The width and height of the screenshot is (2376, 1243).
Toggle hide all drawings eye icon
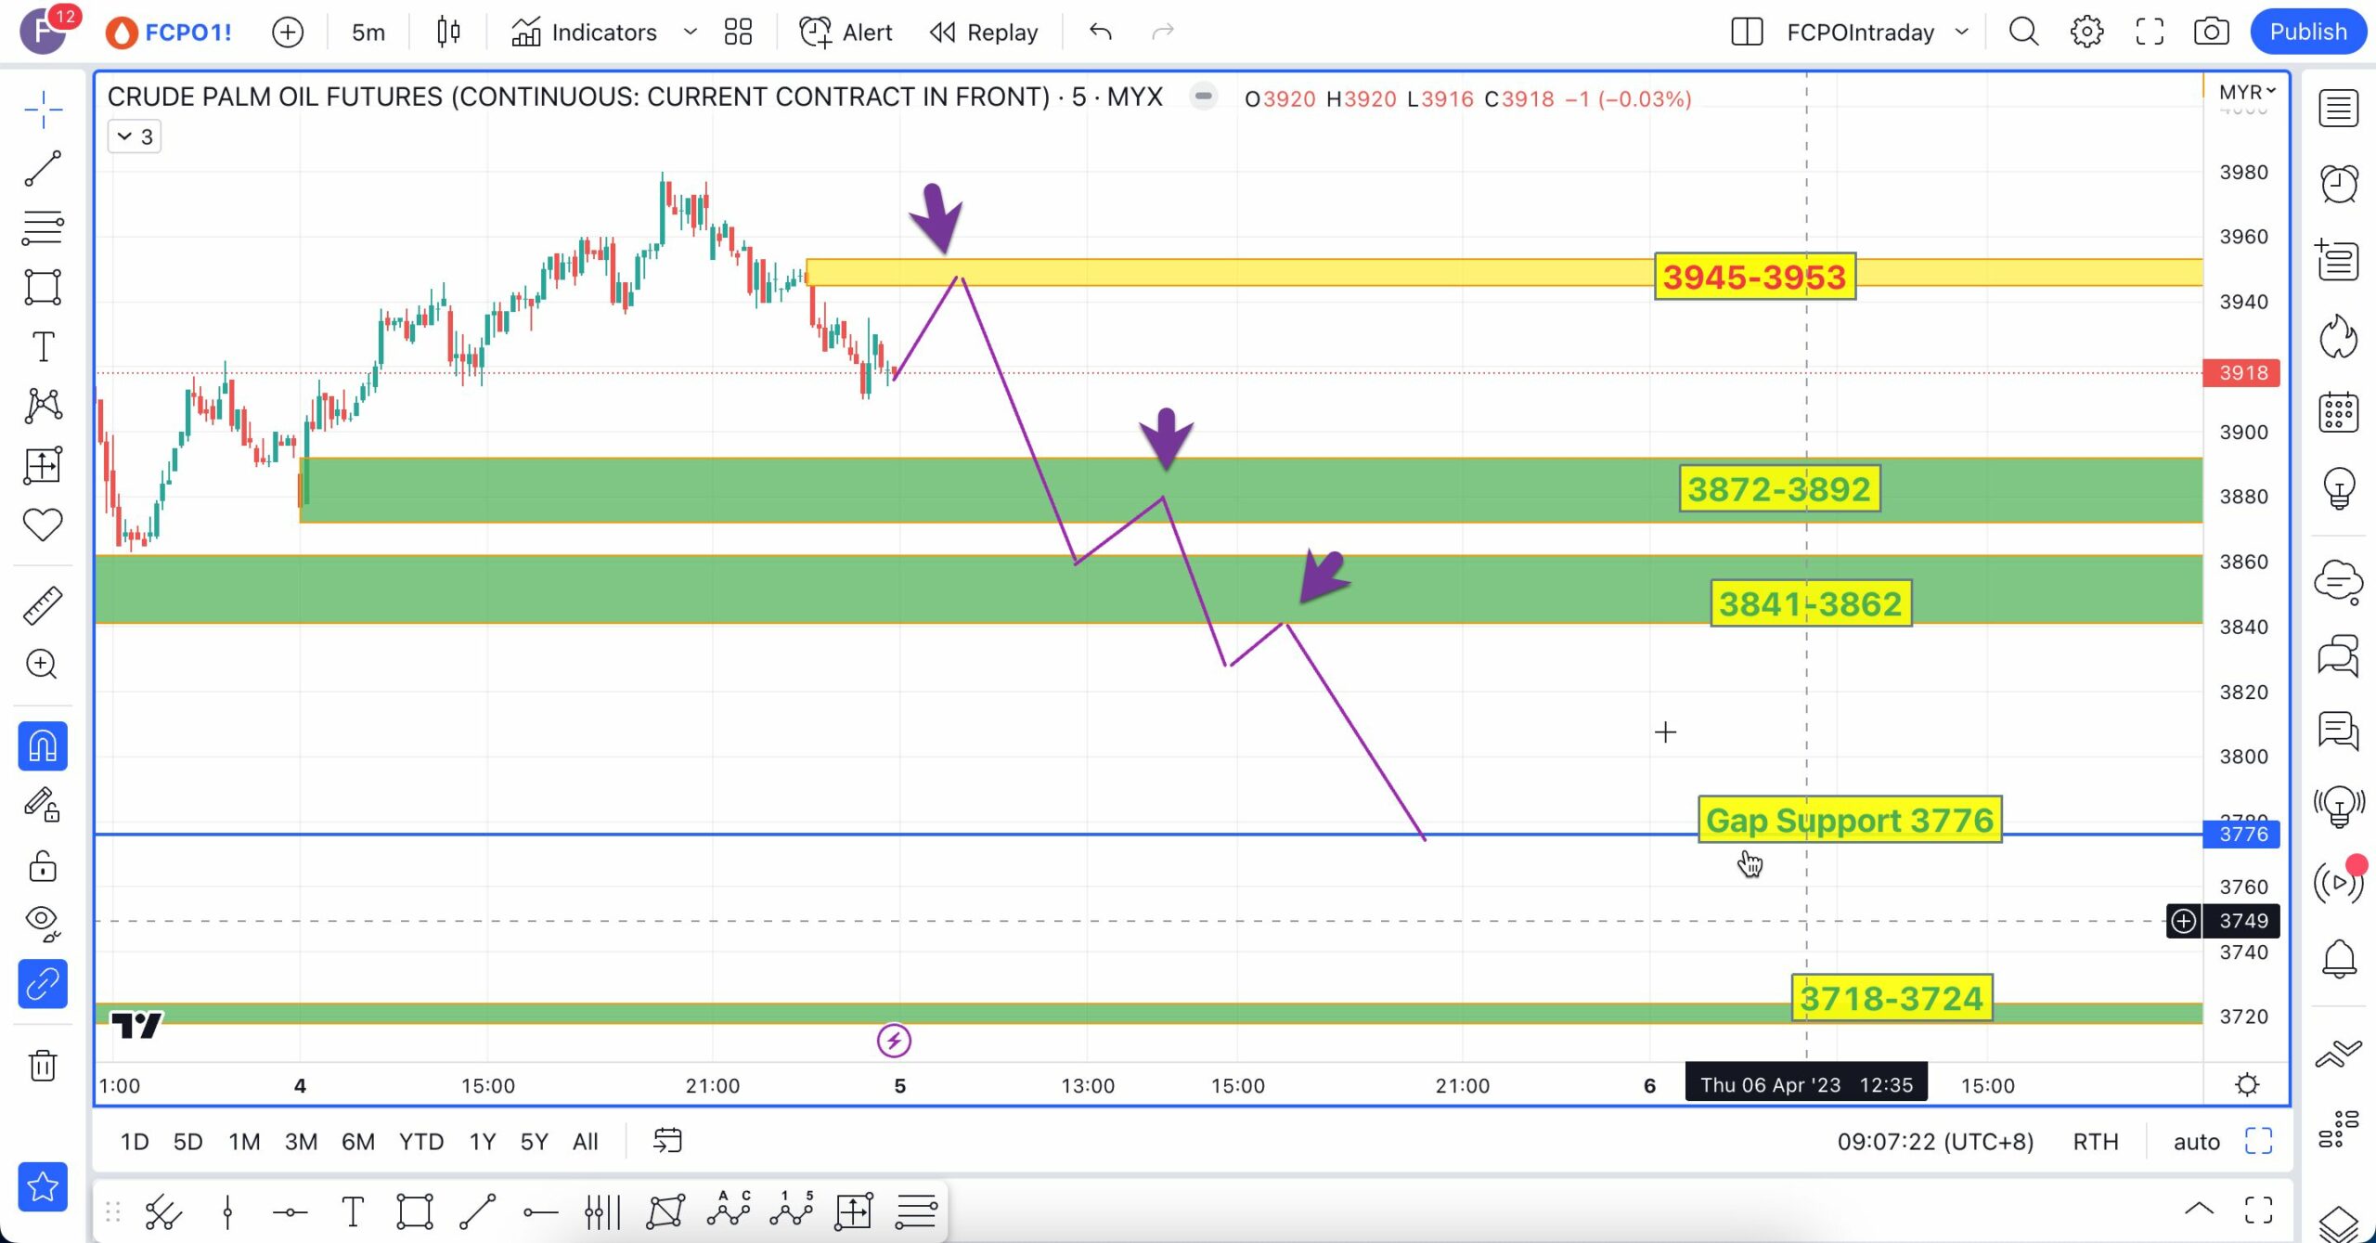(43, 920)
